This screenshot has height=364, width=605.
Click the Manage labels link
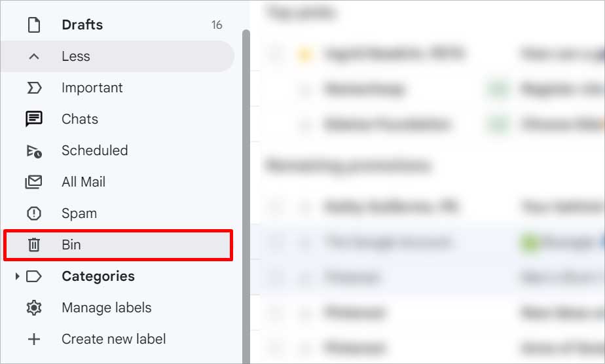point(107,308)
